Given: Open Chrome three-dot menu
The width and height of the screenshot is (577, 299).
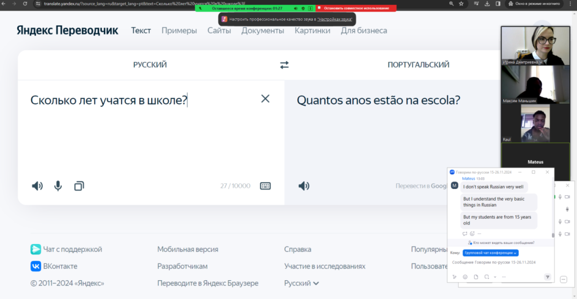Looking at the screenshot, I should click(x=570, y=3).
